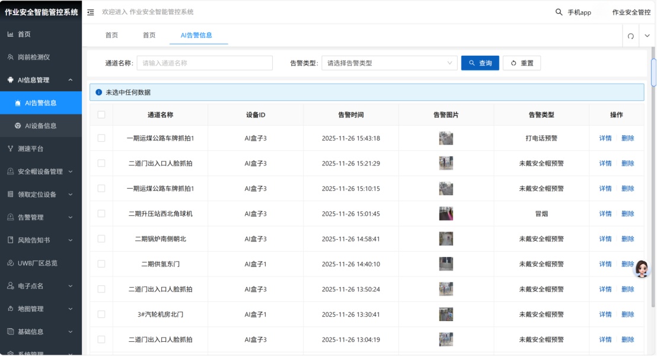The image size is (657, 356).
Task: Switch to the AI告警信息 tab
Action: (x=198, y=35)
